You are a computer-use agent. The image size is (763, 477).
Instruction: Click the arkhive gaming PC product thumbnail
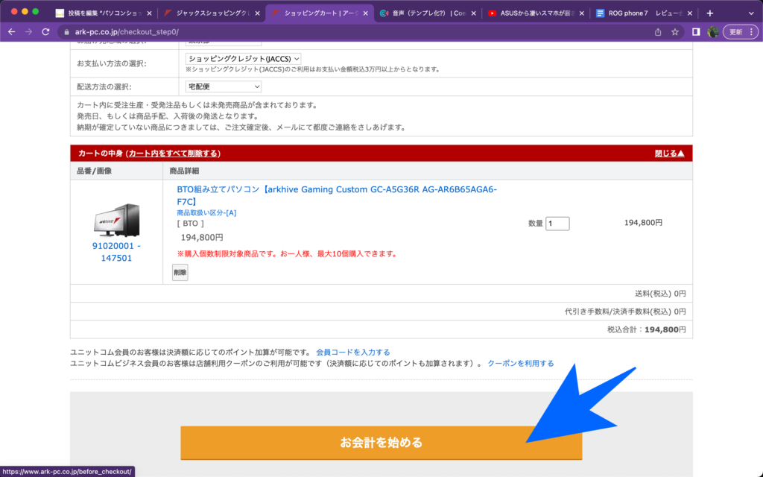pyautogui.click(x=116, y=219)
